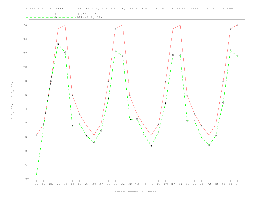Screen dimensions: 259x200
Task: Click x-axis tick label 78
Action: [x=223, y=184]
